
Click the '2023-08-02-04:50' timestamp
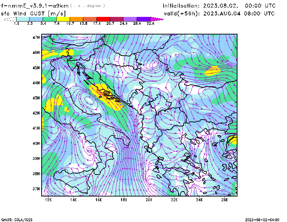262,220
